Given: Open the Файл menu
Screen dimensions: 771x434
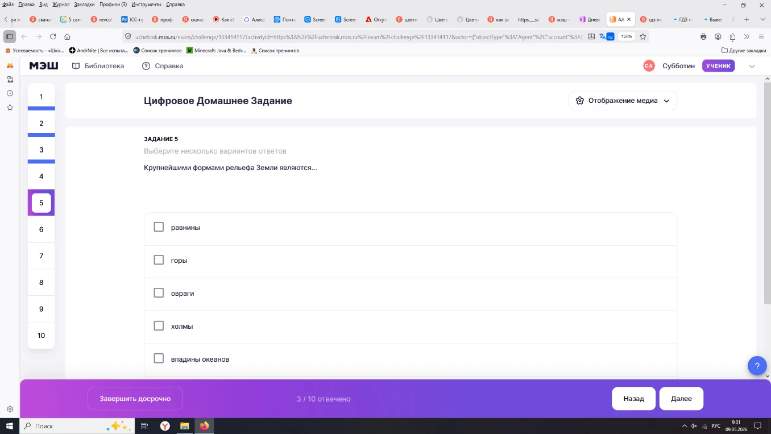Looking at the screenshot, I should tap(9, 4).
